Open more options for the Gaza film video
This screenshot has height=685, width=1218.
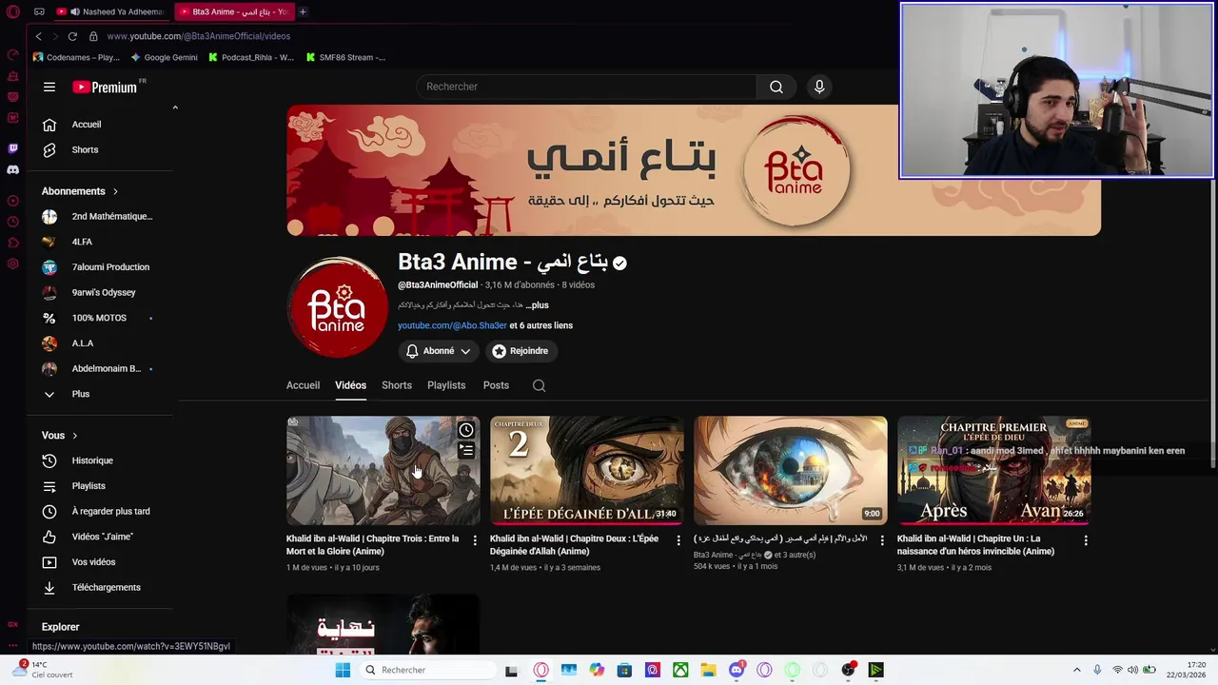pyautogui.click(x=882, y=540)
